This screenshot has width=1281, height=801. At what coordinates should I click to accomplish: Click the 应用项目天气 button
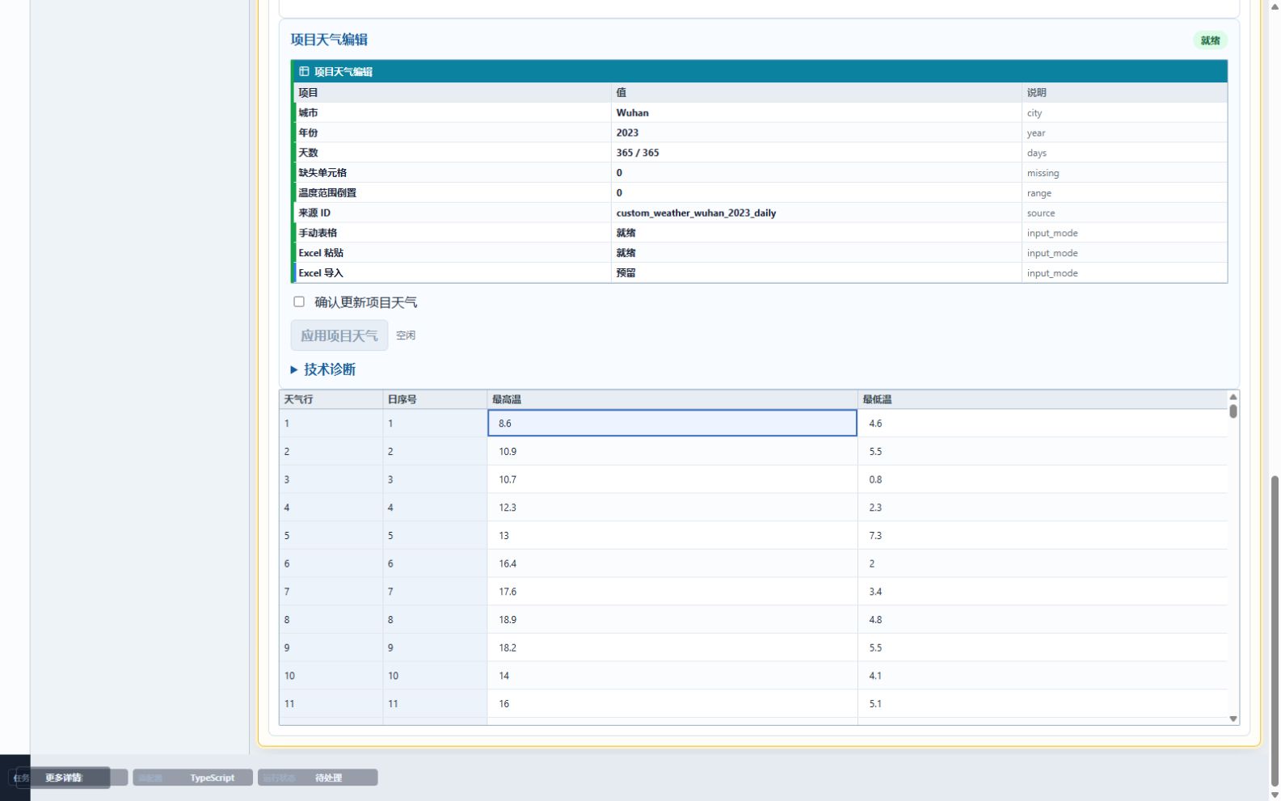point(339,335)
